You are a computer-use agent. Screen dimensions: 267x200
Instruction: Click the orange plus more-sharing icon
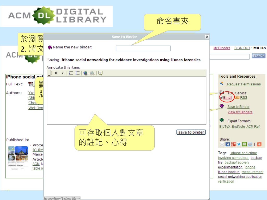pos(259,144)
